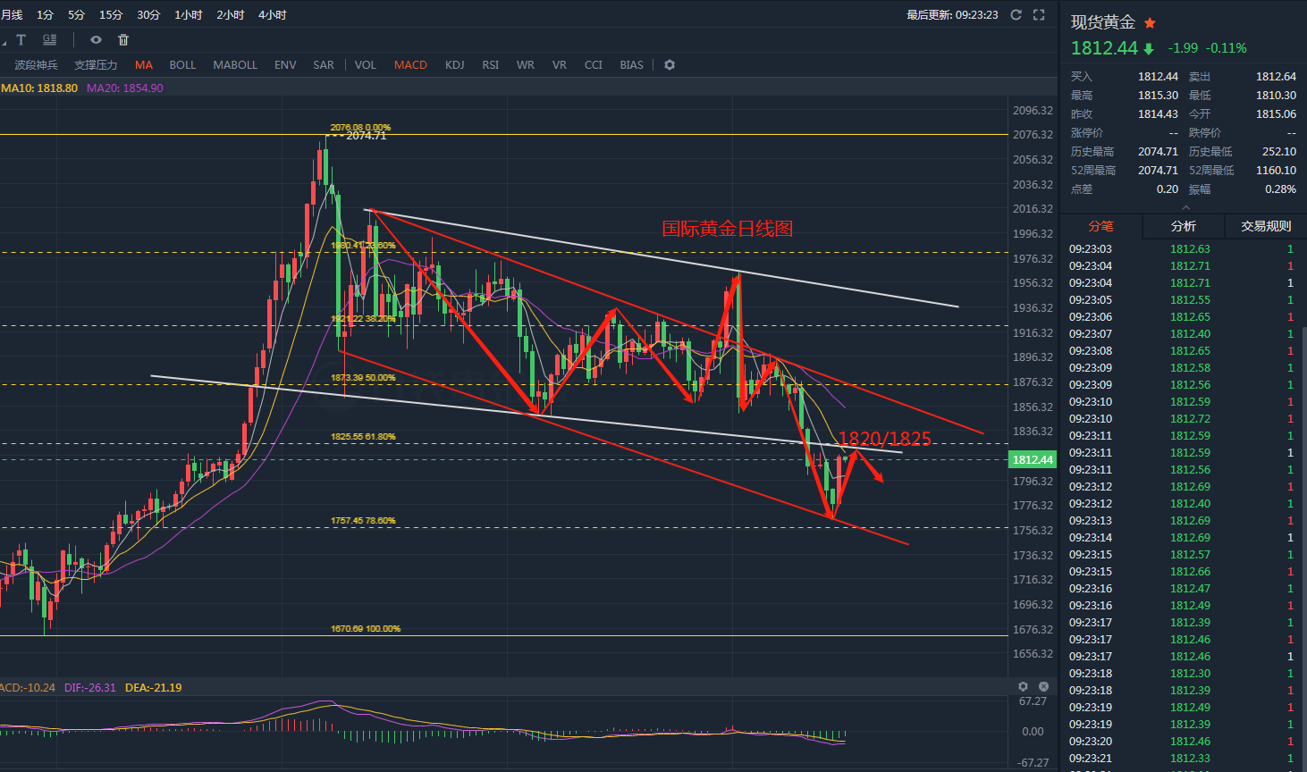The height and width of the screenshot is (772, 1307).
Task: Toggle the BOLL indicator overlay
Action: tap(182, 65)
